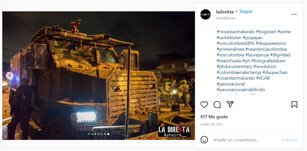Open the #nosestanmatando hashtag at top
The height and width of the screenshot is (151, 307).
[x=236, y=32]
